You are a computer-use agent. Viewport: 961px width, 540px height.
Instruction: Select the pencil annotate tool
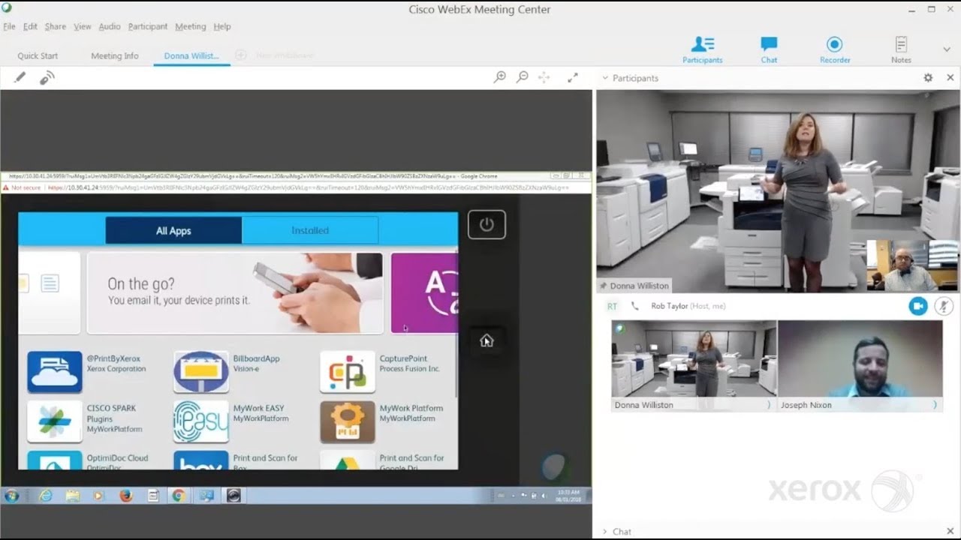tap(20, 77)
